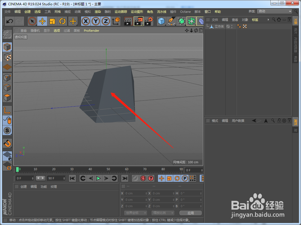Select the Rotate tool

click(62, 21)
